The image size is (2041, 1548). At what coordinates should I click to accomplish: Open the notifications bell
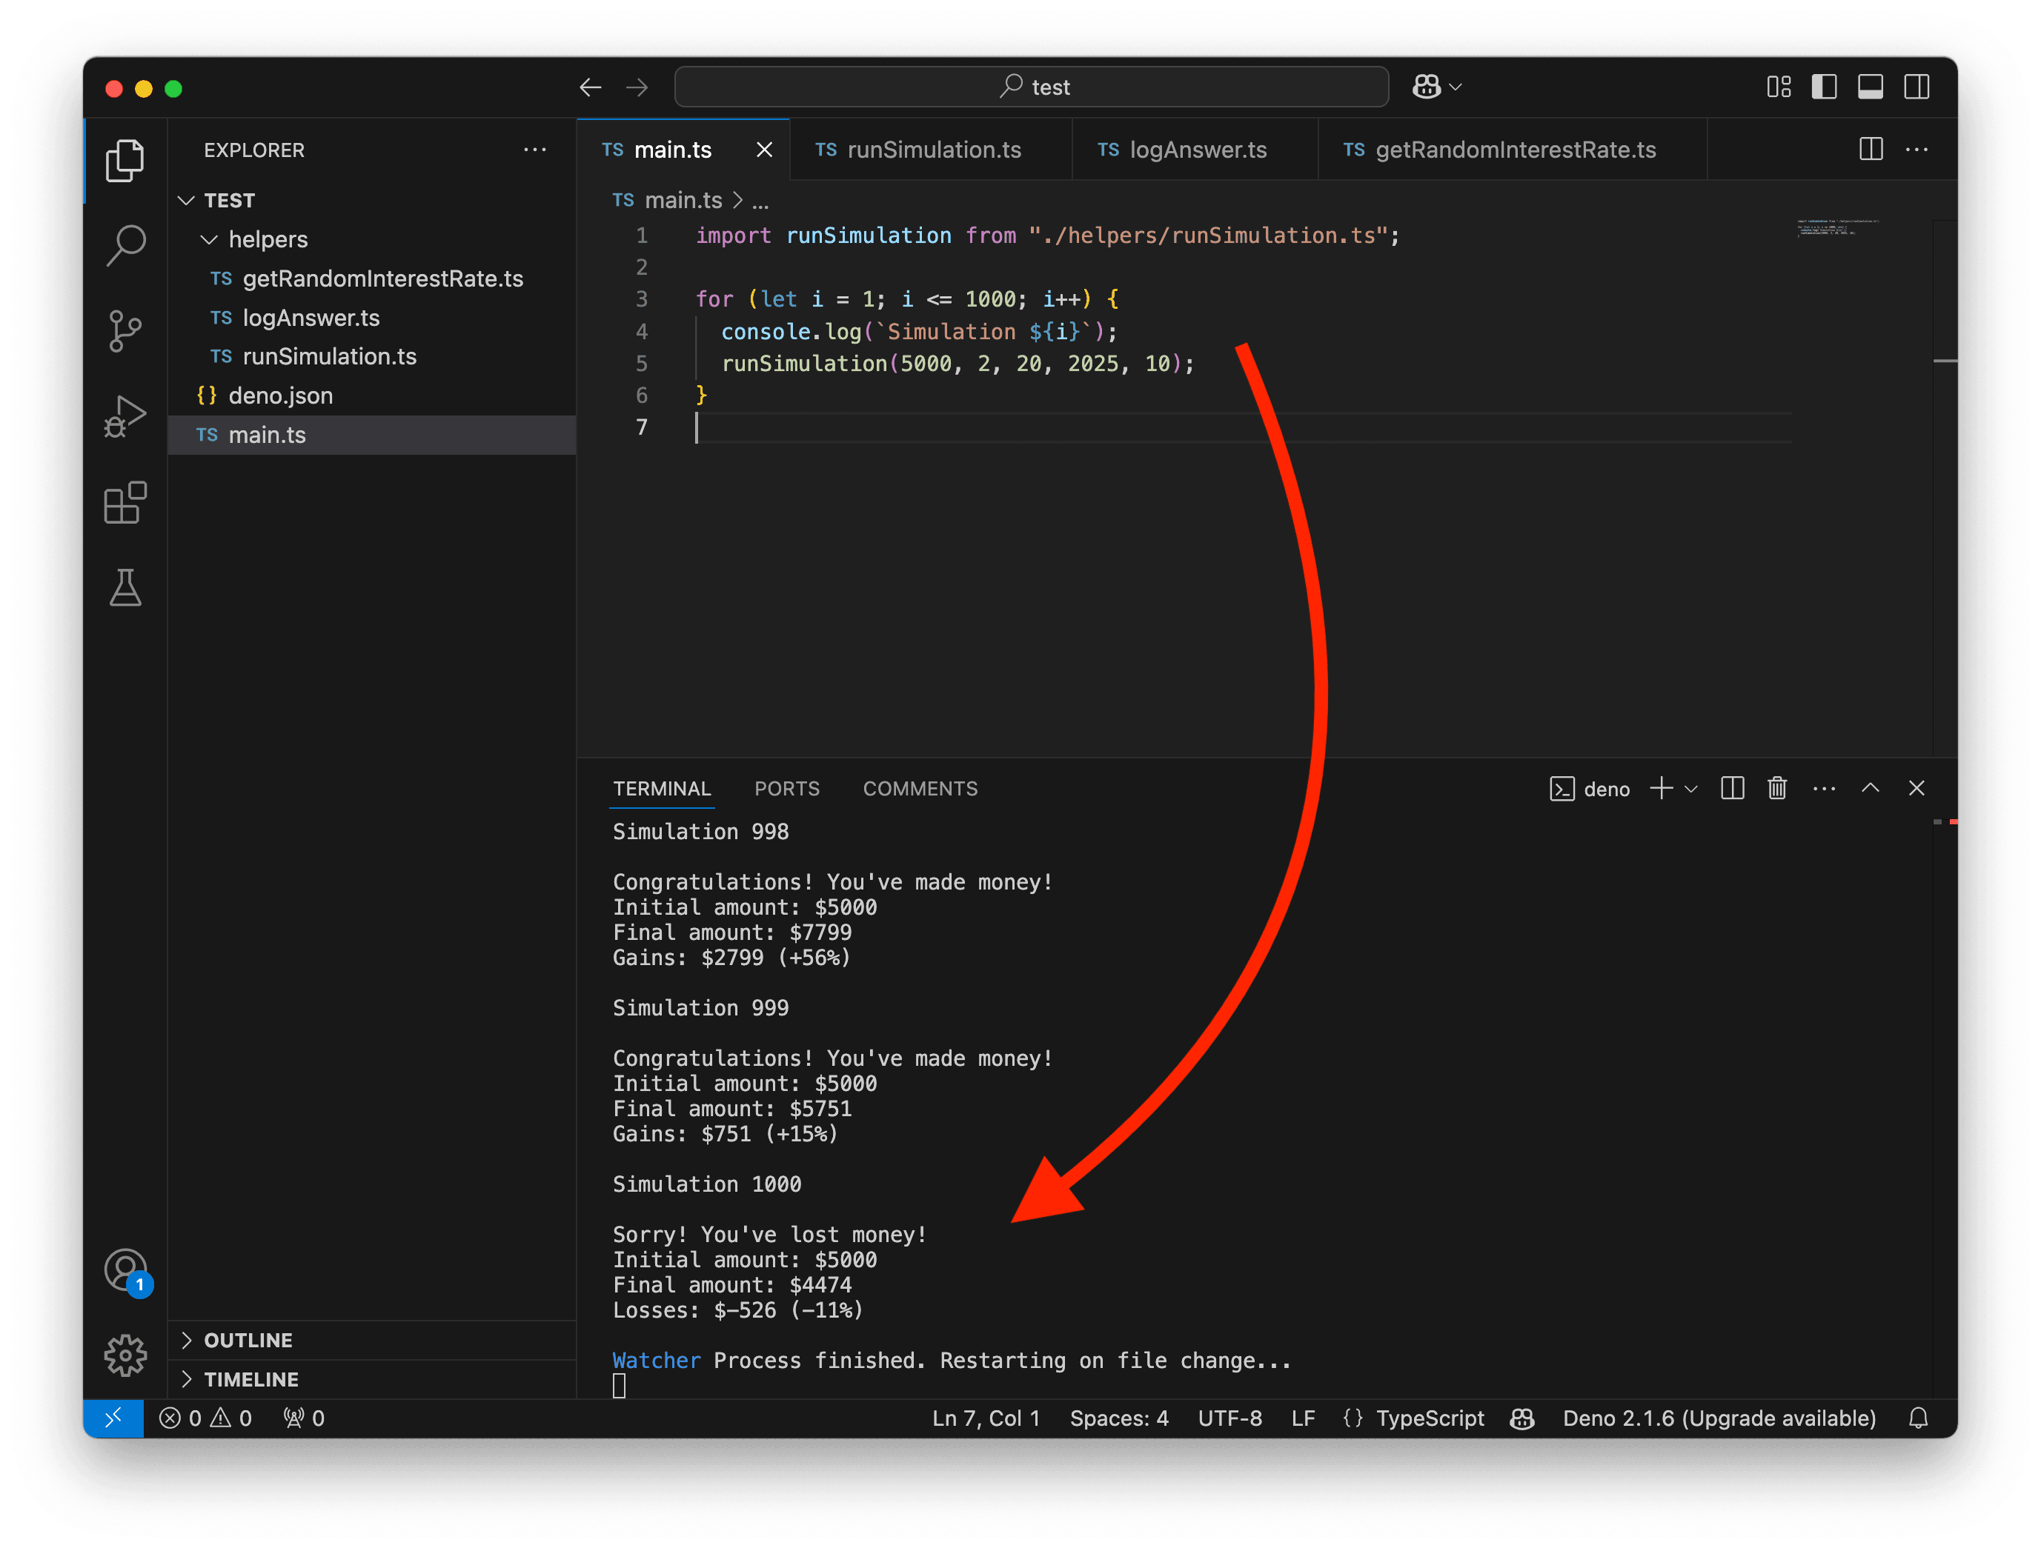[x=1918, y=1418]
